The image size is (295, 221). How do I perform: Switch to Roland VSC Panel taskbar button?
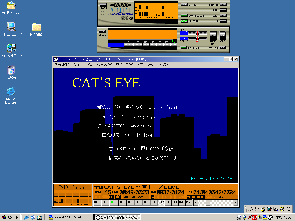(x=70, y=217)
